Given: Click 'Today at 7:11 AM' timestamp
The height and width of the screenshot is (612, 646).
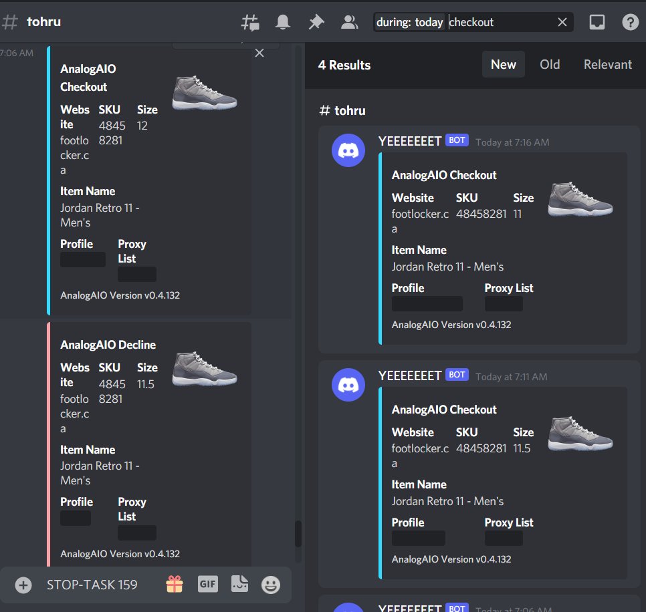Looking at the screenshot, I should pos(512,377).
